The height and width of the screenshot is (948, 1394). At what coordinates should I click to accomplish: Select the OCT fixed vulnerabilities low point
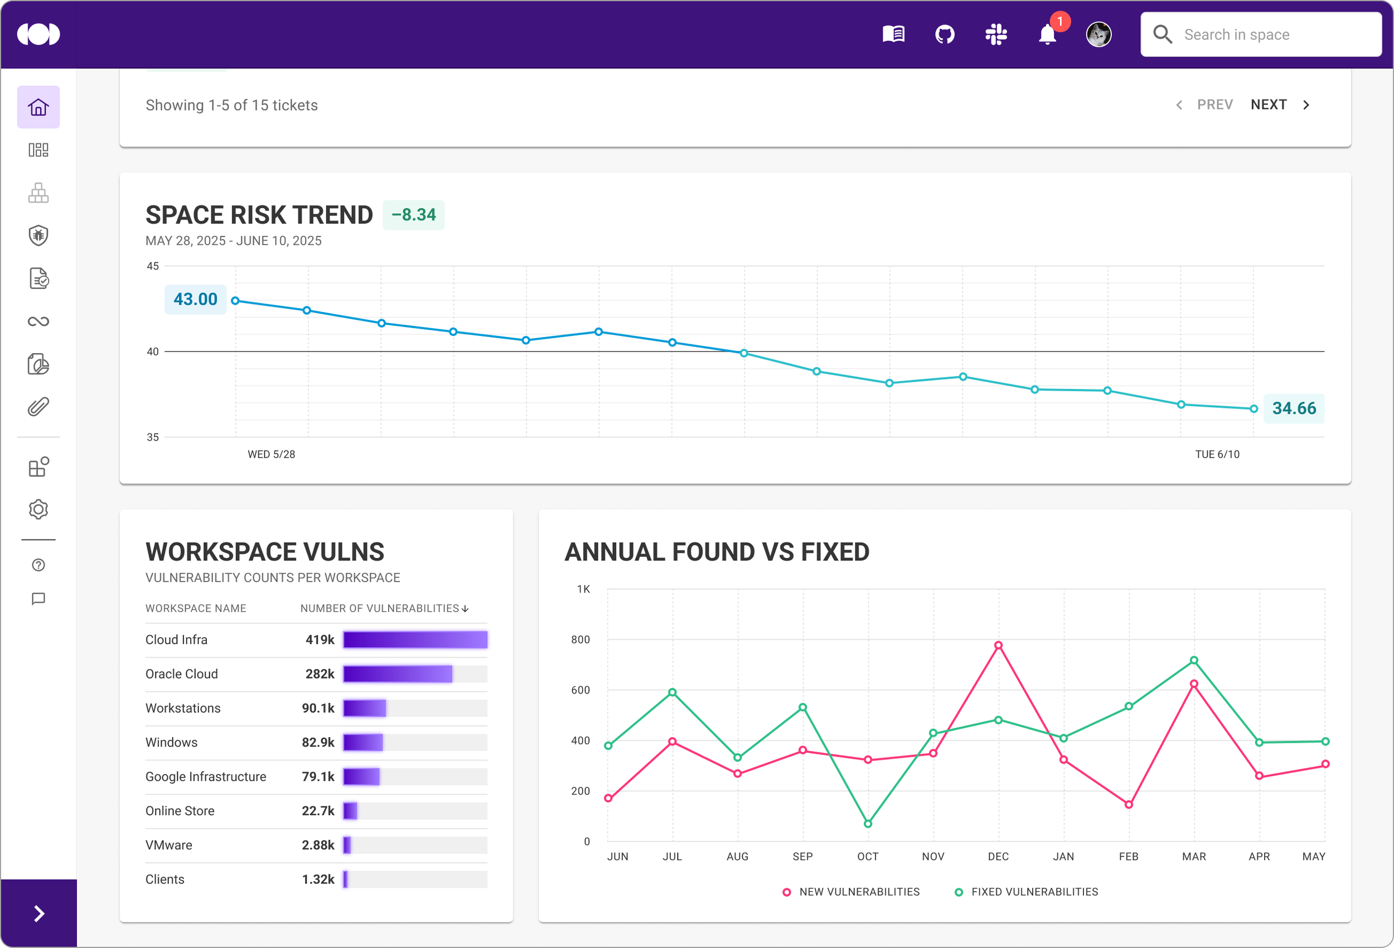click(868, 824)
